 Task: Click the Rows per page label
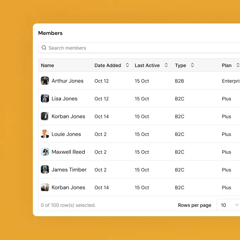(194, 205)
